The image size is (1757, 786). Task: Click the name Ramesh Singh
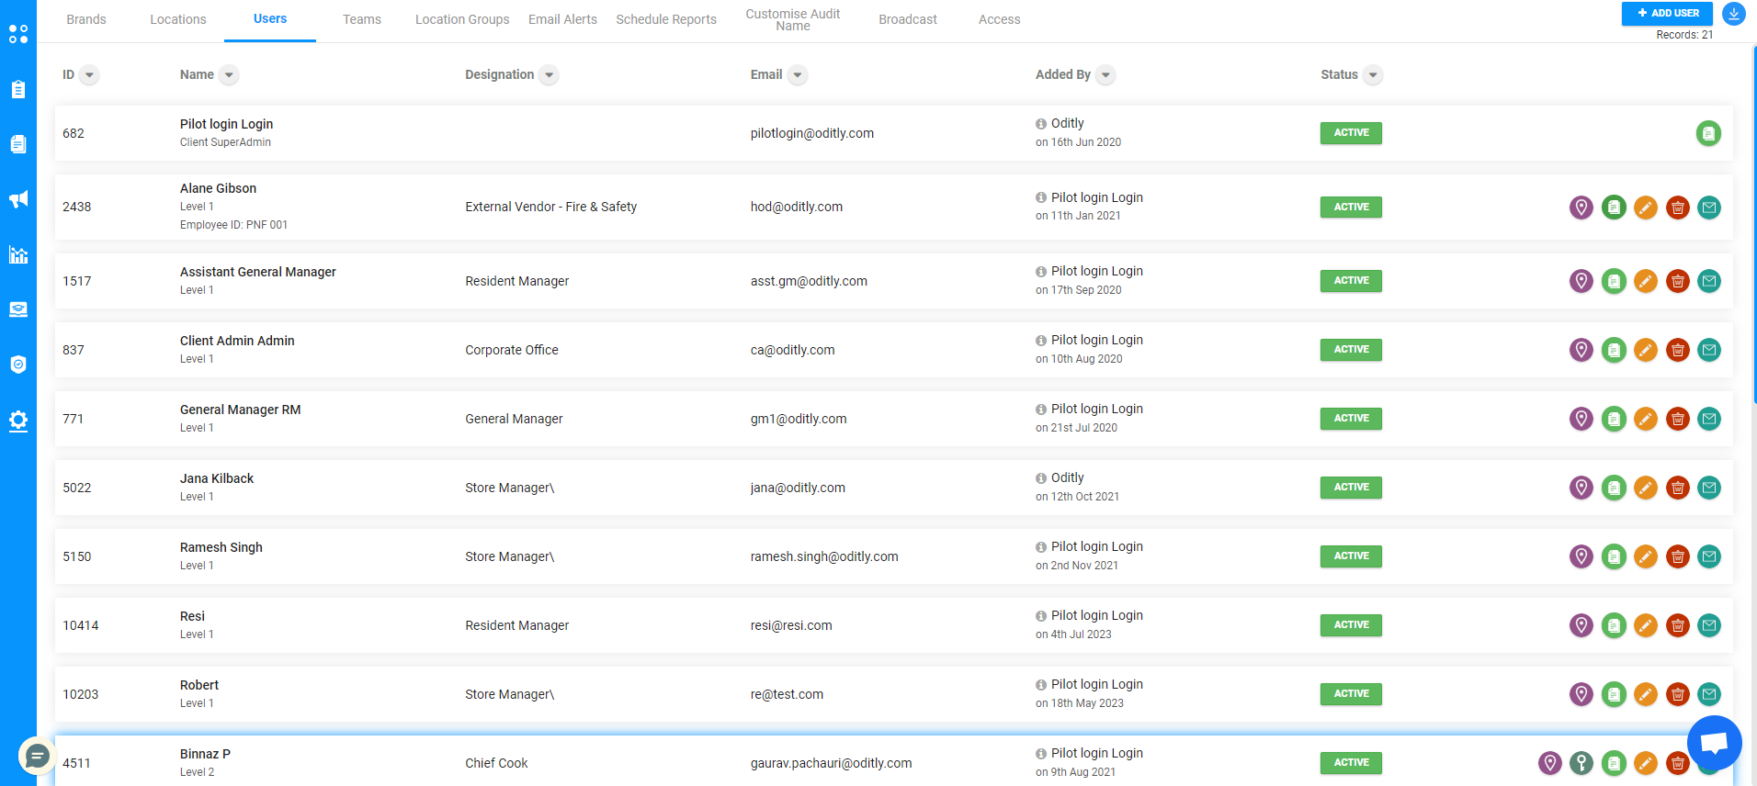(221, 547)
